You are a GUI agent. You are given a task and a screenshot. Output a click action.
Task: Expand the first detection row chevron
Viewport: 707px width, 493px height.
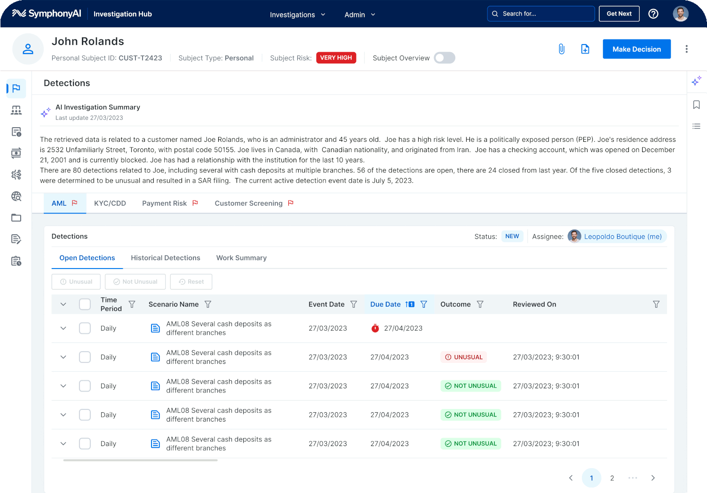64,328
